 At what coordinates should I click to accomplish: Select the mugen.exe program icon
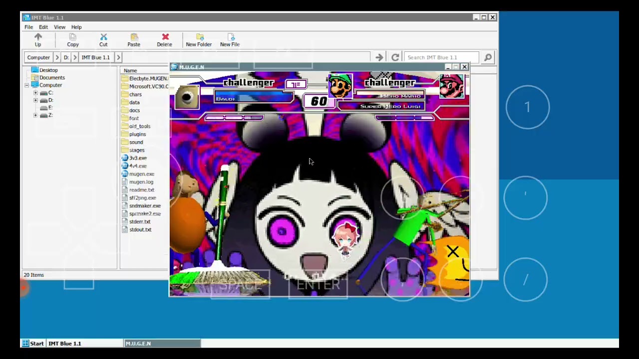click(125, 174)
